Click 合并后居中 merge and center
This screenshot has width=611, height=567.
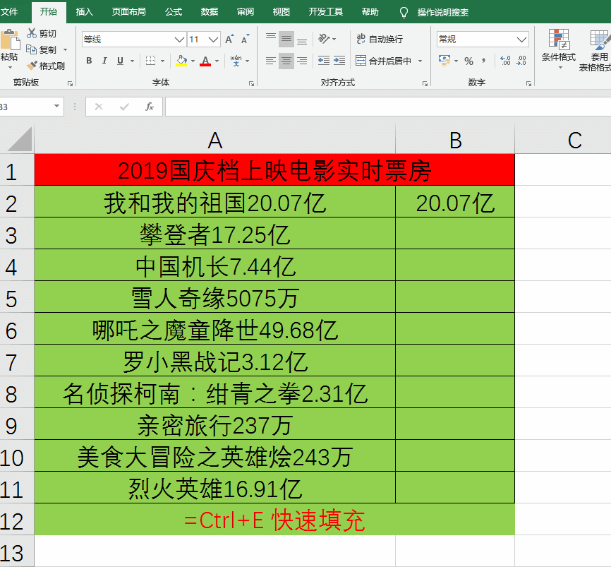click(383, 61)
